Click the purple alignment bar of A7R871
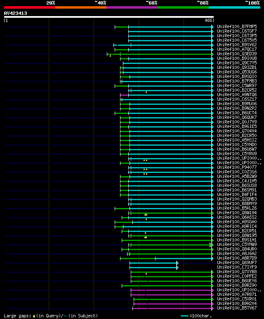The height and width of the screenshot is (319, 264). (171, 295)
